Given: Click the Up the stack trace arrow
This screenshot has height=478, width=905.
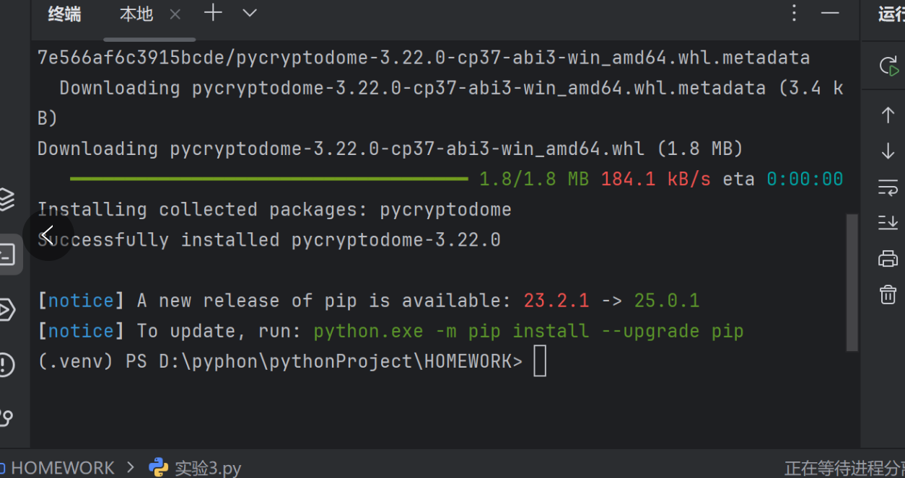Looking at the screenshot, I should [x=888, y=115].
